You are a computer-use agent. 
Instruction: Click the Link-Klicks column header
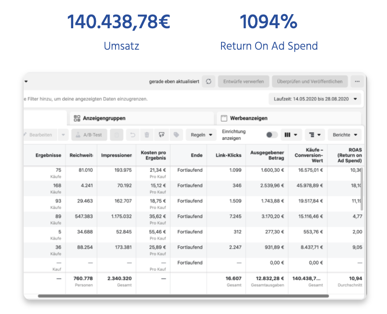coord(228,155)
